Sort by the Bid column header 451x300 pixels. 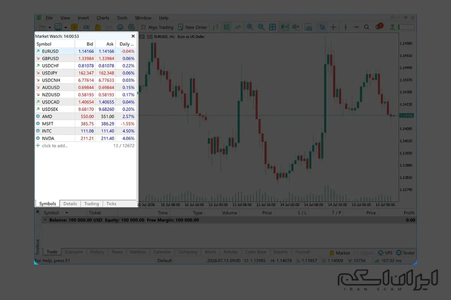[x=85, y=44]
